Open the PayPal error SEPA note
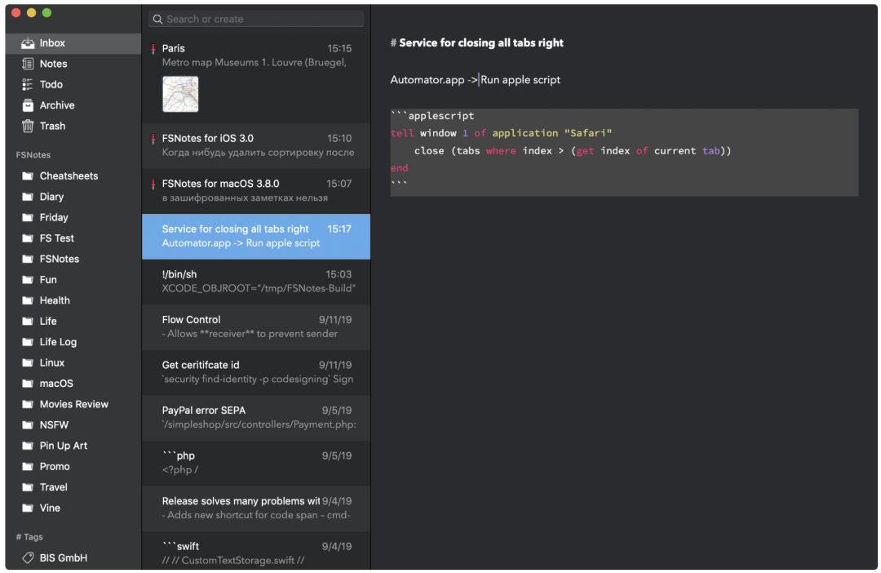Screen dimensions: 881x573 point(256,419)
